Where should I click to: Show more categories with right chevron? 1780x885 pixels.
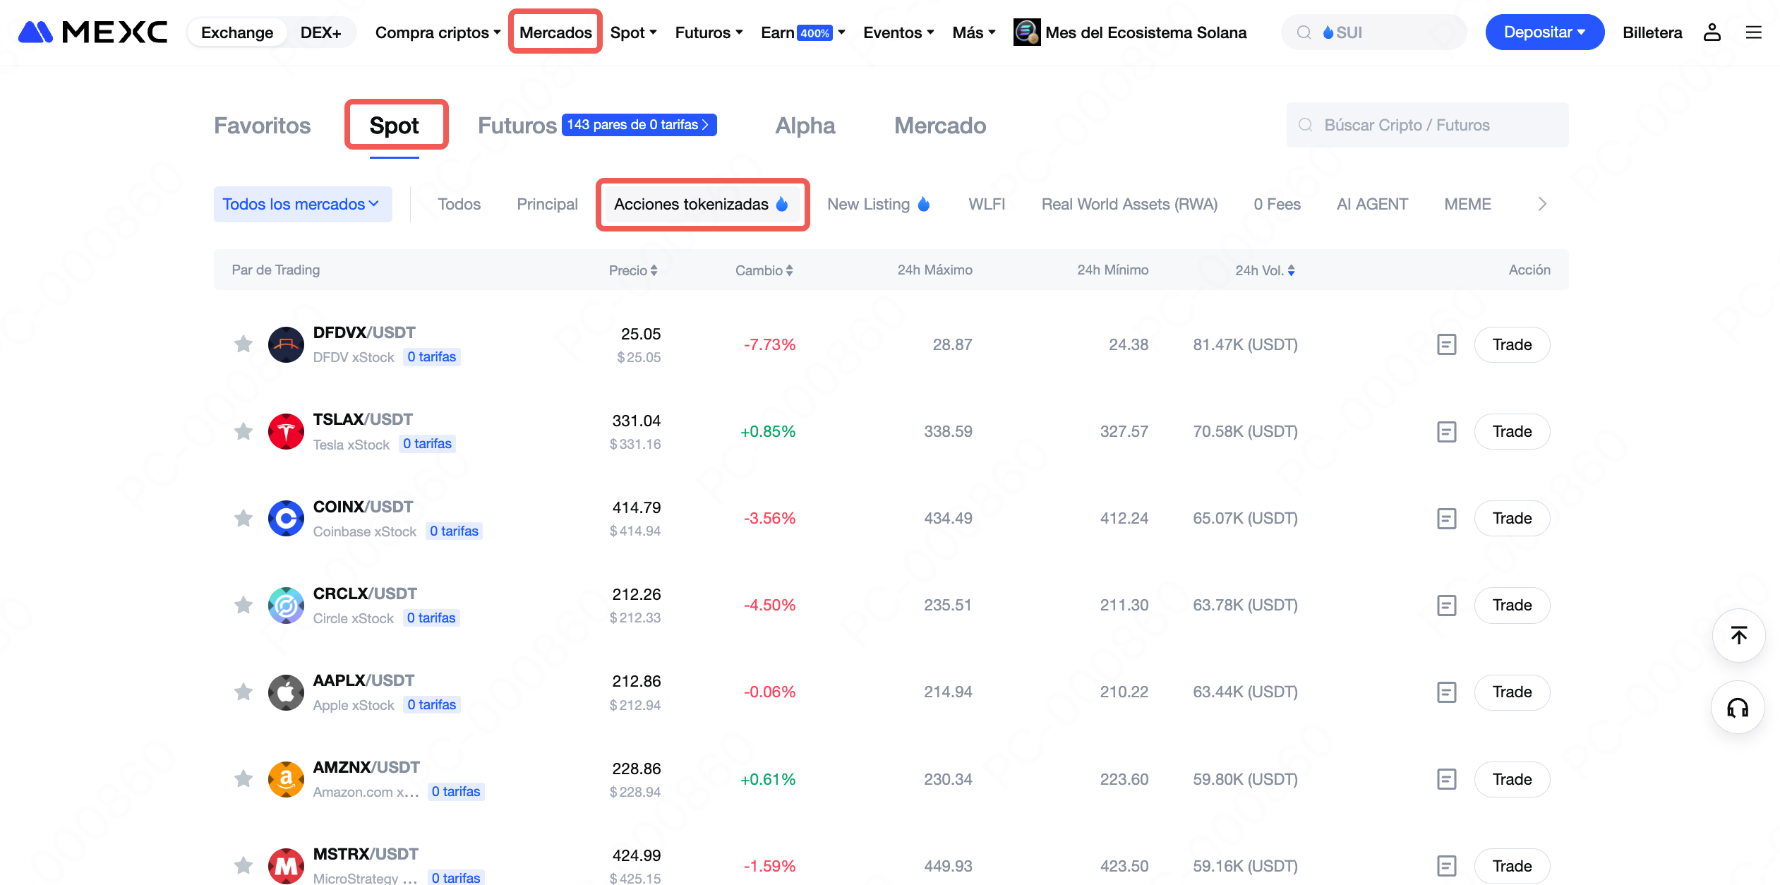point(1542,204)
